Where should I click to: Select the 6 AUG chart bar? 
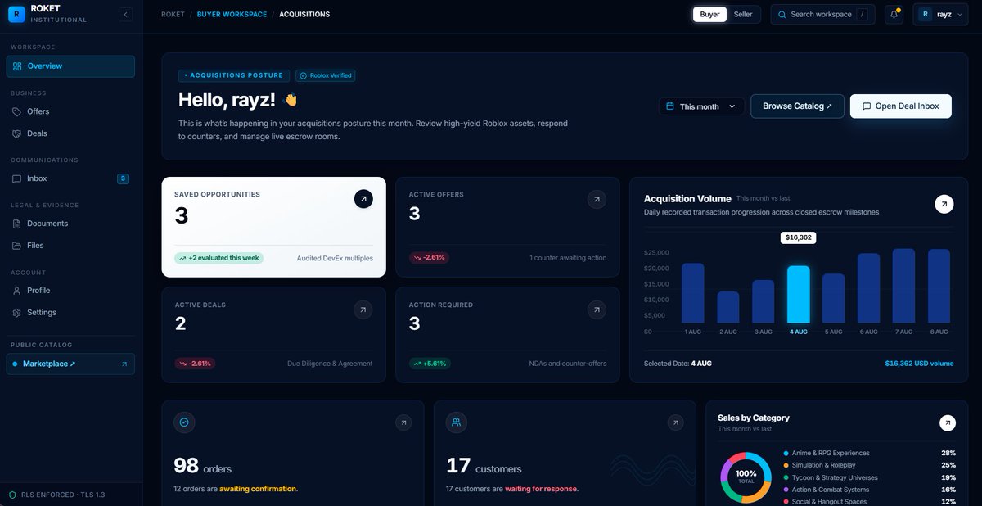click(868, 288)
